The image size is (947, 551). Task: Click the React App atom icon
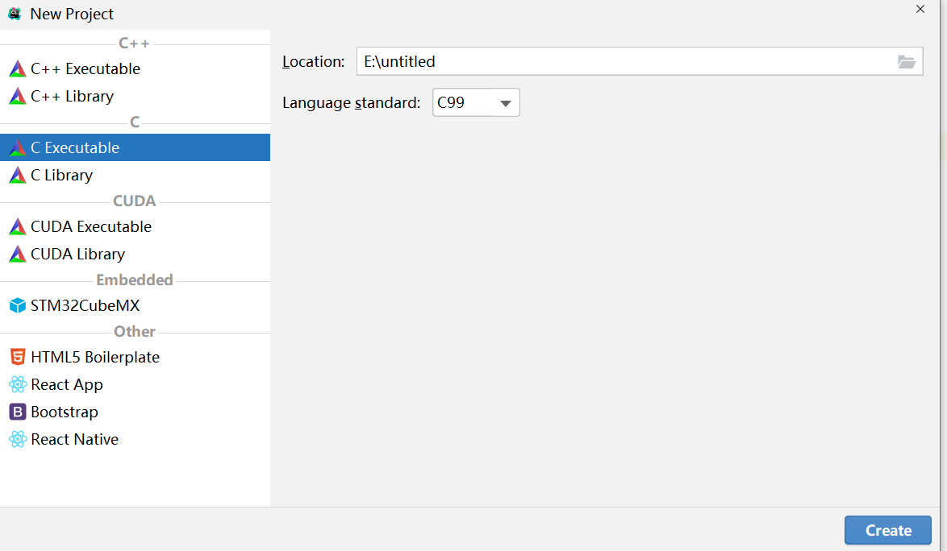17,385
